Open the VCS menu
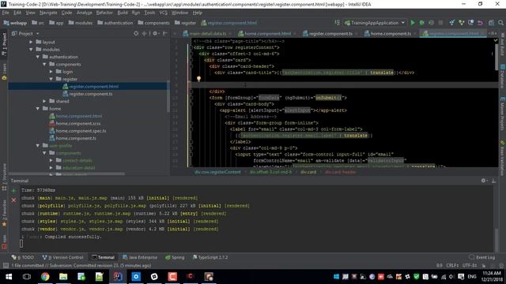 click(164, 13)
